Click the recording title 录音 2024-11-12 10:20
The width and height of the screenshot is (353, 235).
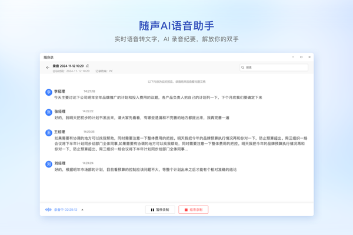click(68, 66)
